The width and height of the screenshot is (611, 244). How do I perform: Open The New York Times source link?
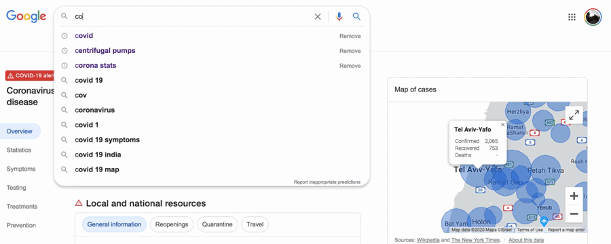click(475, 240)
